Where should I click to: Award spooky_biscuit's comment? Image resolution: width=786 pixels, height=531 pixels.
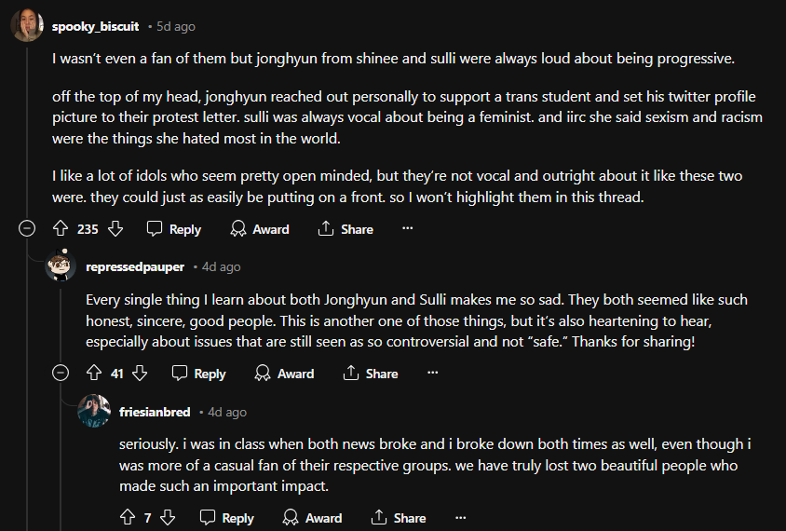coord(260,229)
